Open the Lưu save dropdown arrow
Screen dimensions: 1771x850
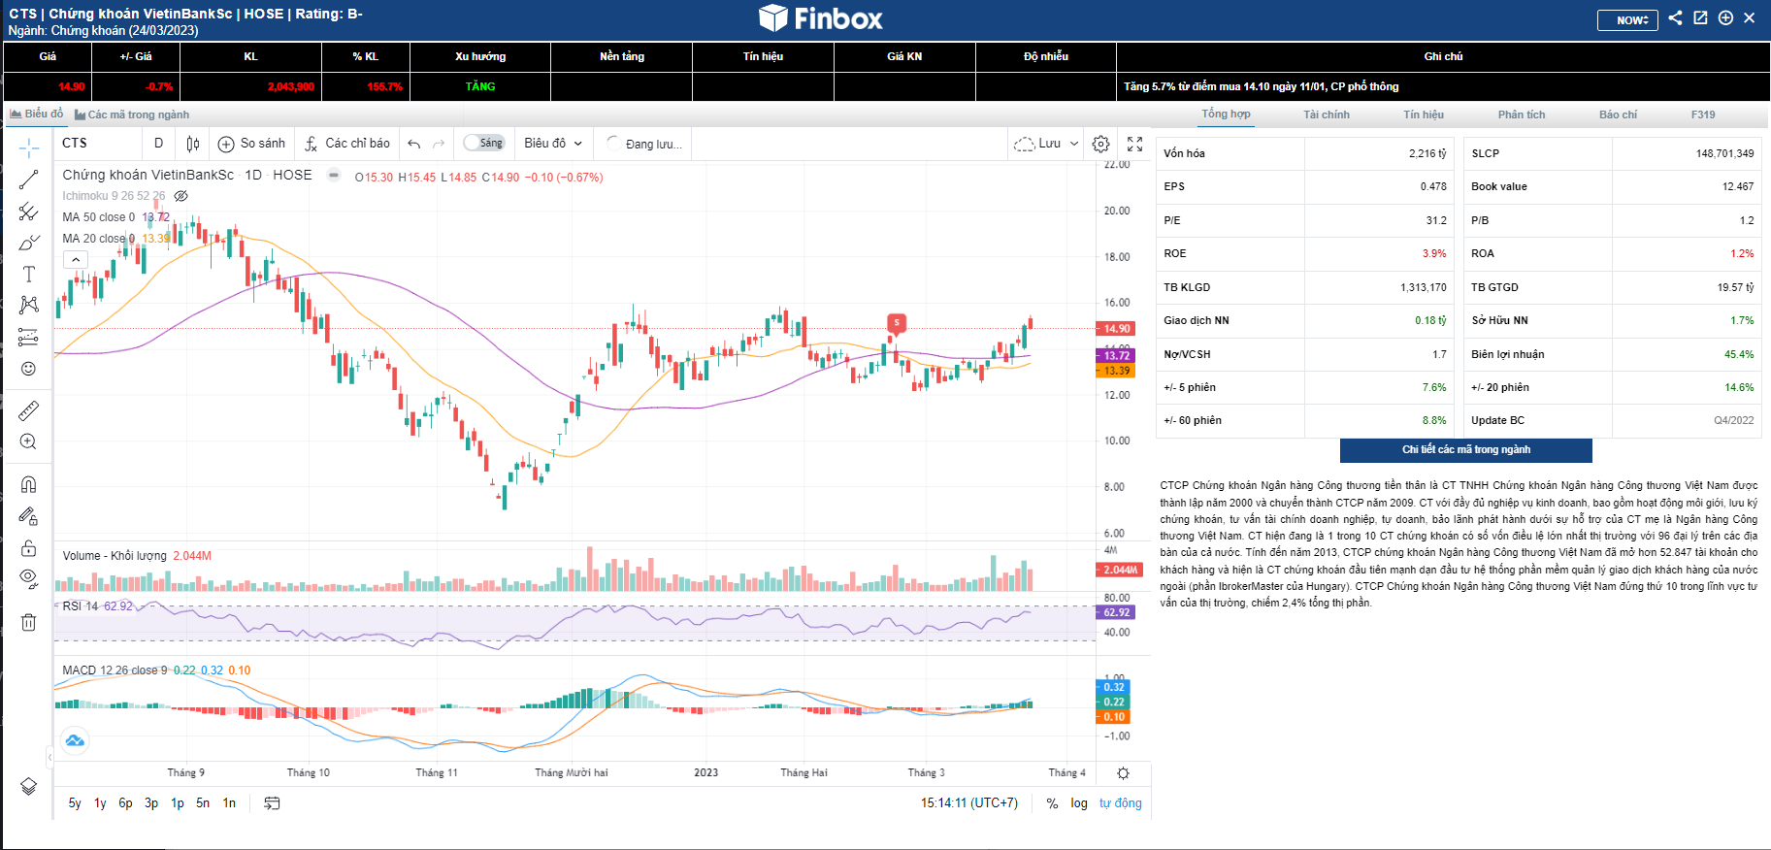tap(1074, 144)
